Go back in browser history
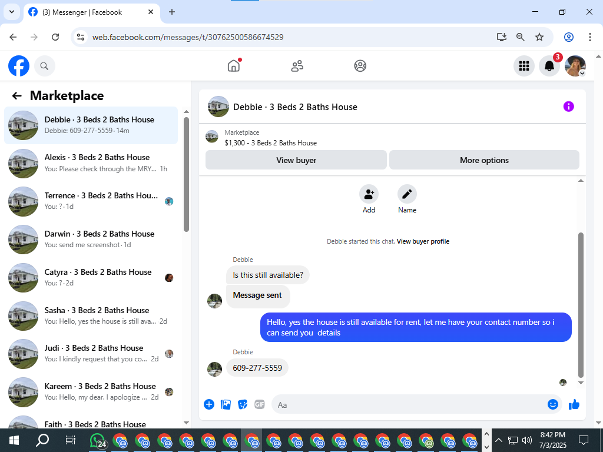 [13, 37]
